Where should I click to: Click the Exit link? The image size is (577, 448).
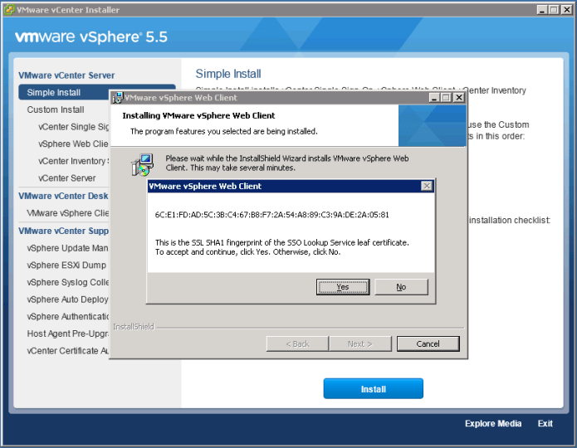coord(545,424)
